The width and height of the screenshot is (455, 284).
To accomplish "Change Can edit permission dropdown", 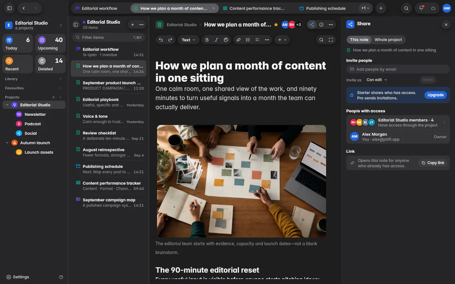I will (x=377, y=80).
